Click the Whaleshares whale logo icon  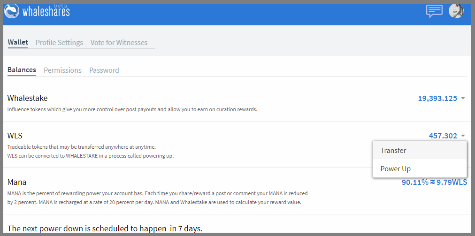pos(12,11)
